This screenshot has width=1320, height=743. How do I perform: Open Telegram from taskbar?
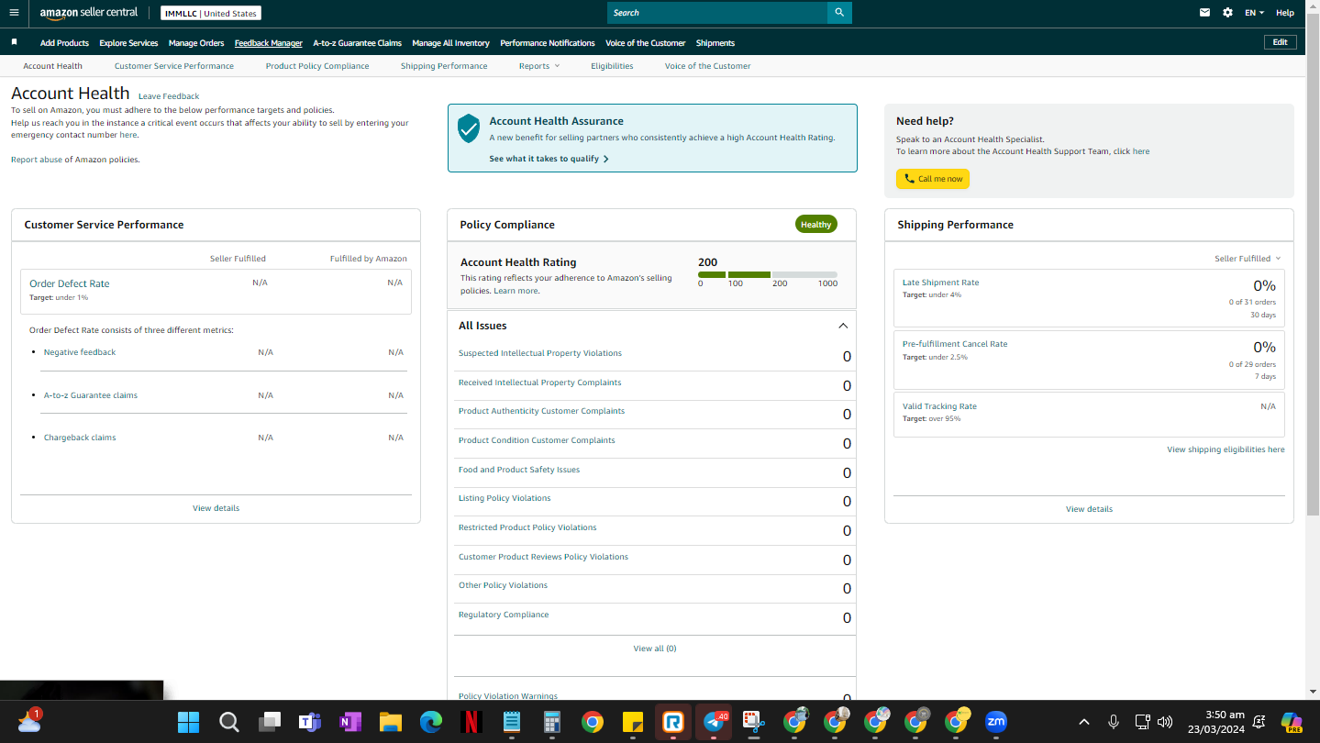[x=714, y=722]
